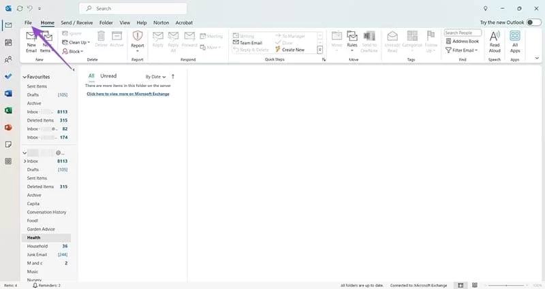Image resolution: width=545 pixels, height=289 pixels.
Task: Collapse the Favourites folder group
Action: [25, 77]
